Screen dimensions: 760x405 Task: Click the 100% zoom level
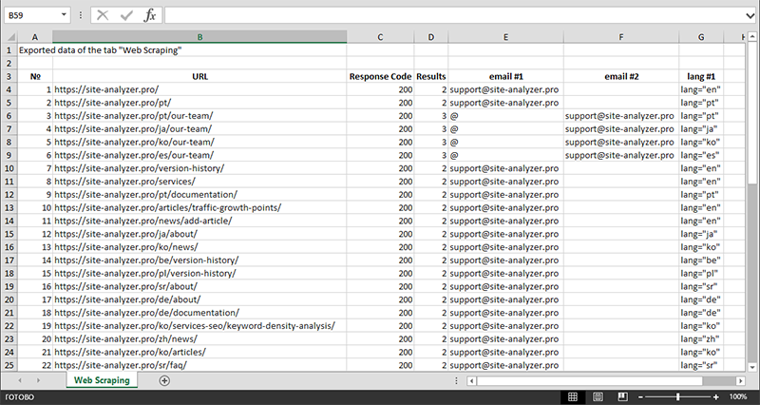click(738, 396)
